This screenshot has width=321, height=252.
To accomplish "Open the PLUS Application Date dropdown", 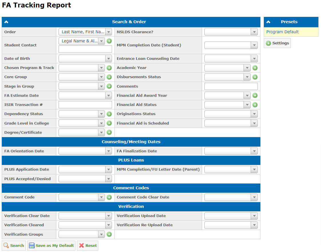I will pos(85,170).
